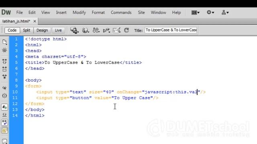Click the Collapse Selection icon
257x144 pixels.
[x=4, y=69]
